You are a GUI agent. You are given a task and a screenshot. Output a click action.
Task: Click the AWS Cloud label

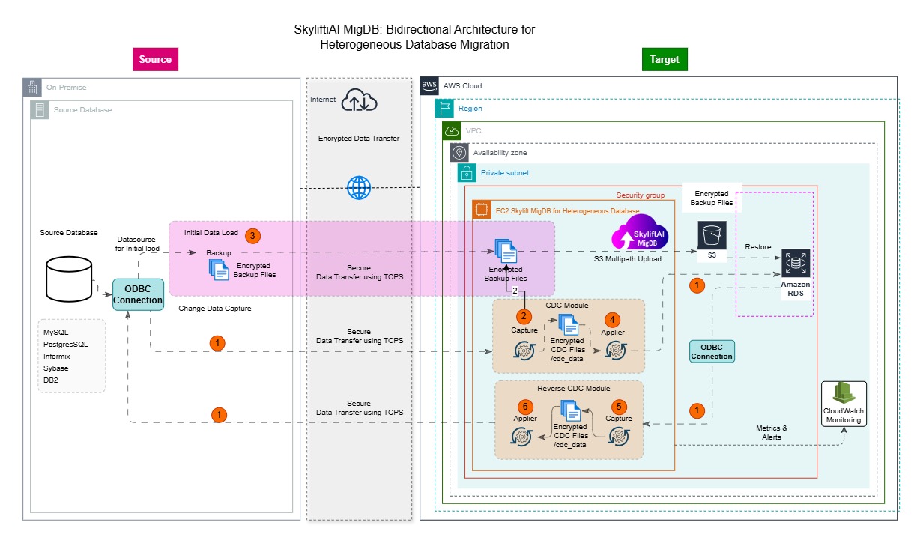tap(462, 86)
